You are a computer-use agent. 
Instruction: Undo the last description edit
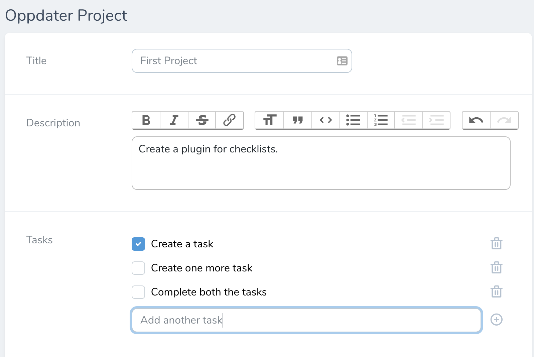click(476, 120)
